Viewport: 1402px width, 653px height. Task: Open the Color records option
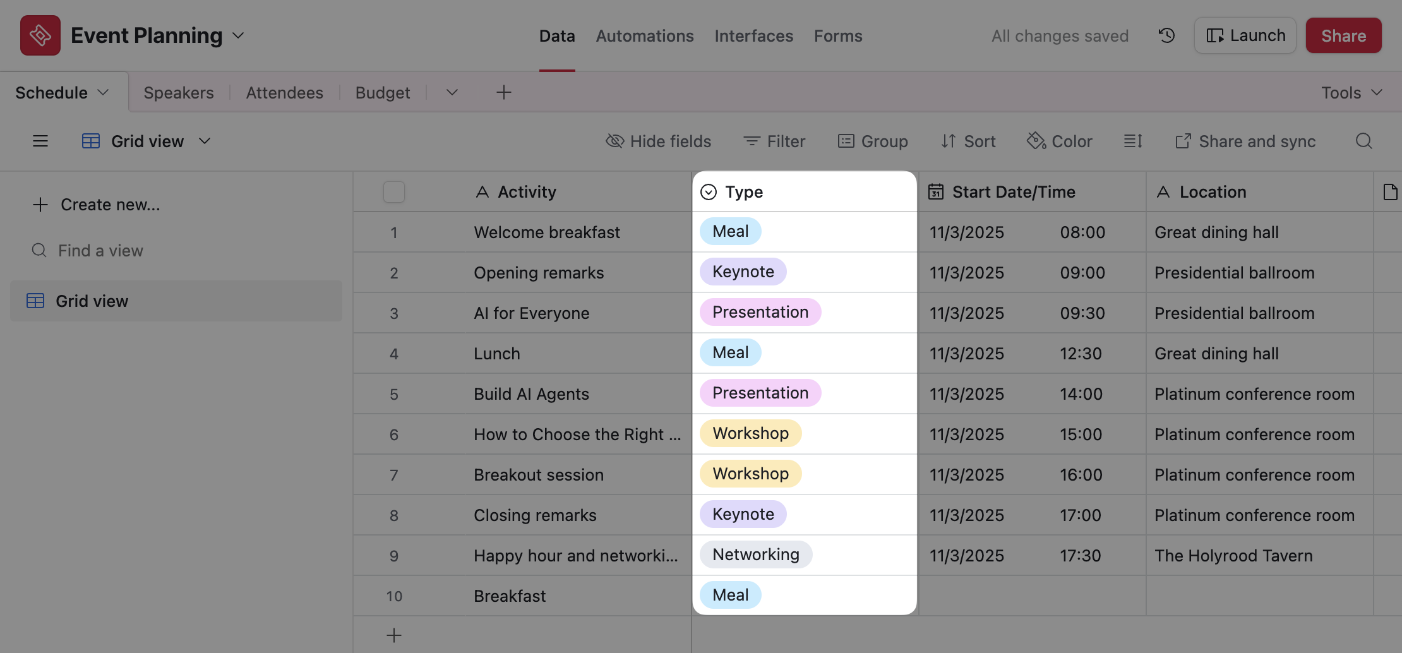[x=1060, y=141]
